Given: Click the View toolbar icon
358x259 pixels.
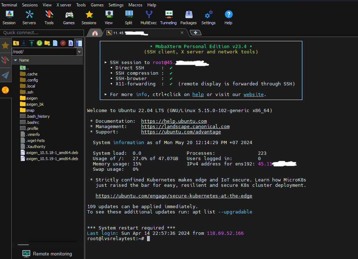Looking at the screenshot, I should tap(109, 17).
